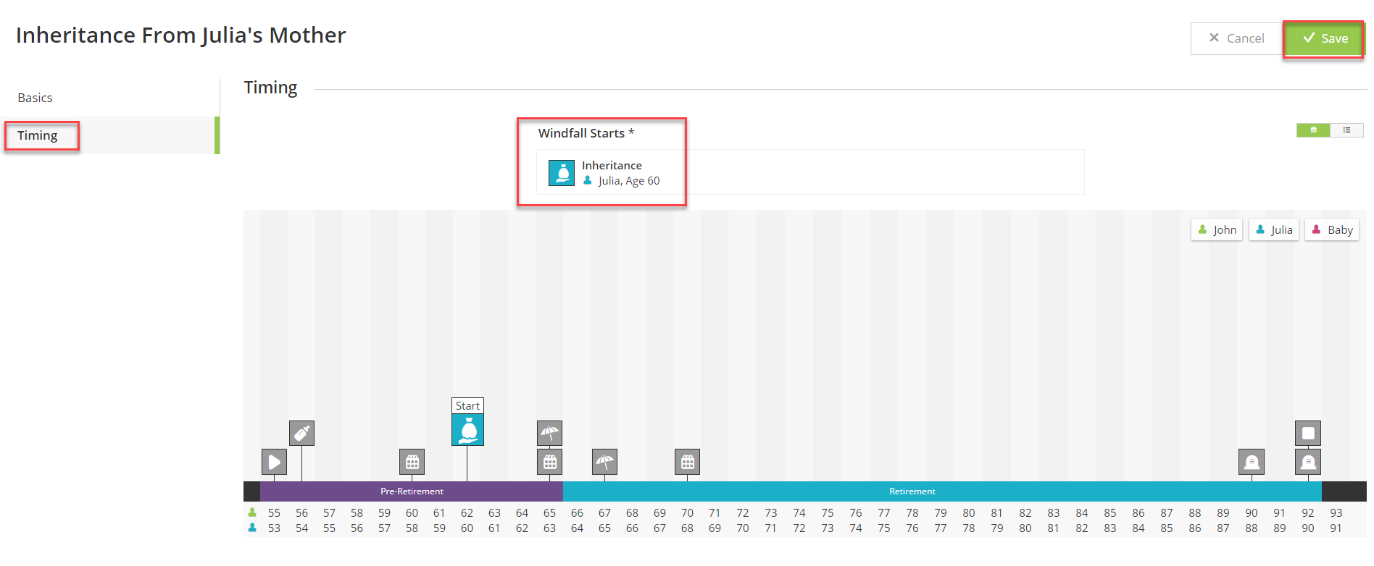Image resolution: width=1374 pixels, height=566 pixels.
Task: Select the umbrella icon above age 65
Action: (x=549, y=433)
